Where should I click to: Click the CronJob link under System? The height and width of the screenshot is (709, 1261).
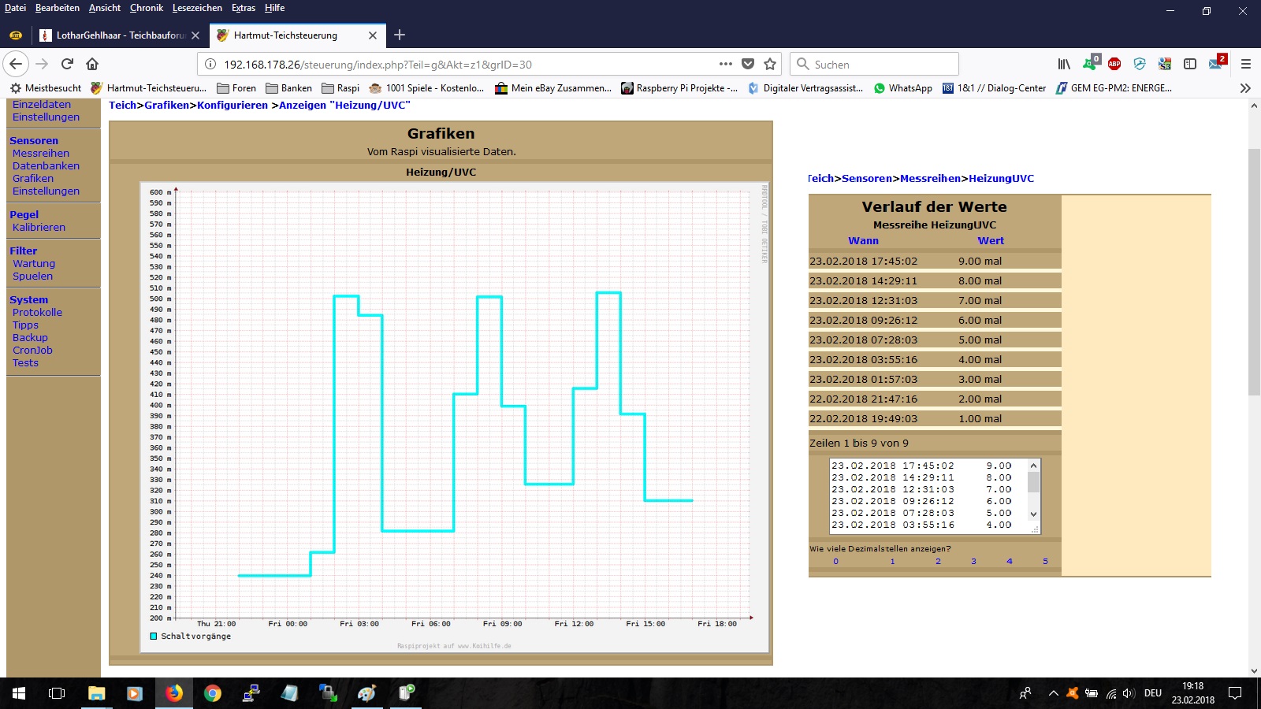point(32,351)
